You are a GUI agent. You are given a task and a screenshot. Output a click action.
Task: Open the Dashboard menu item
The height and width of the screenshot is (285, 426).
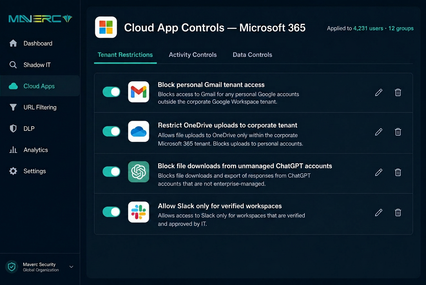(x=40, y=43)
